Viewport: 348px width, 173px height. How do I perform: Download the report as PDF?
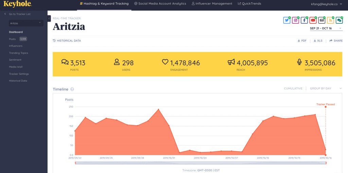coord(302,41)
